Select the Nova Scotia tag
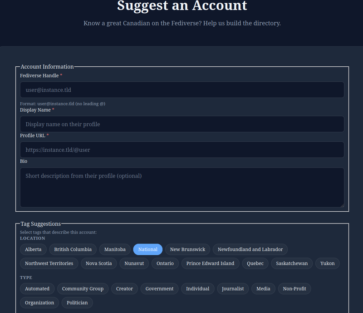This screenshot has width=363, height=313. click(98, 263)
